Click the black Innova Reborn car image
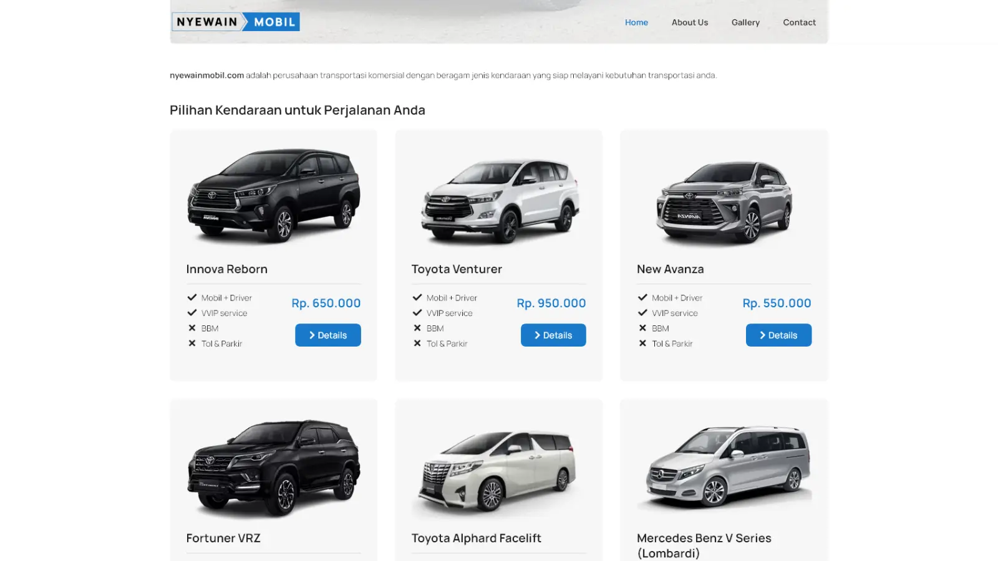Viewport: 998px width, 561px height. (x=274, y=196)
